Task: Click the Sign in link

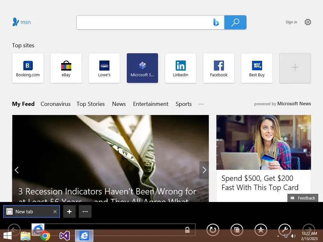Action: tap(291, 22)
